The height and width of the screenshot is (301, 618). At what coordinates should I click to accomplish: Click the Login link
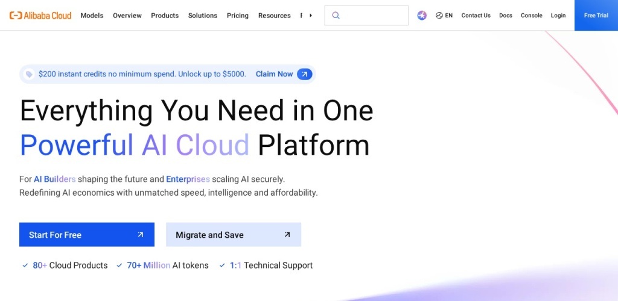(558, 16)
